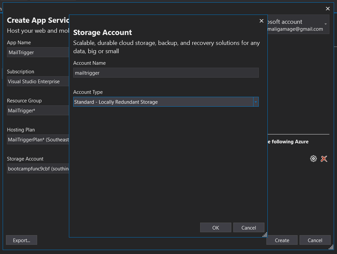The height and width of the screenshot is (254, 337).
Task: Click the 'Account Type' label
Action: pos(88,92)
